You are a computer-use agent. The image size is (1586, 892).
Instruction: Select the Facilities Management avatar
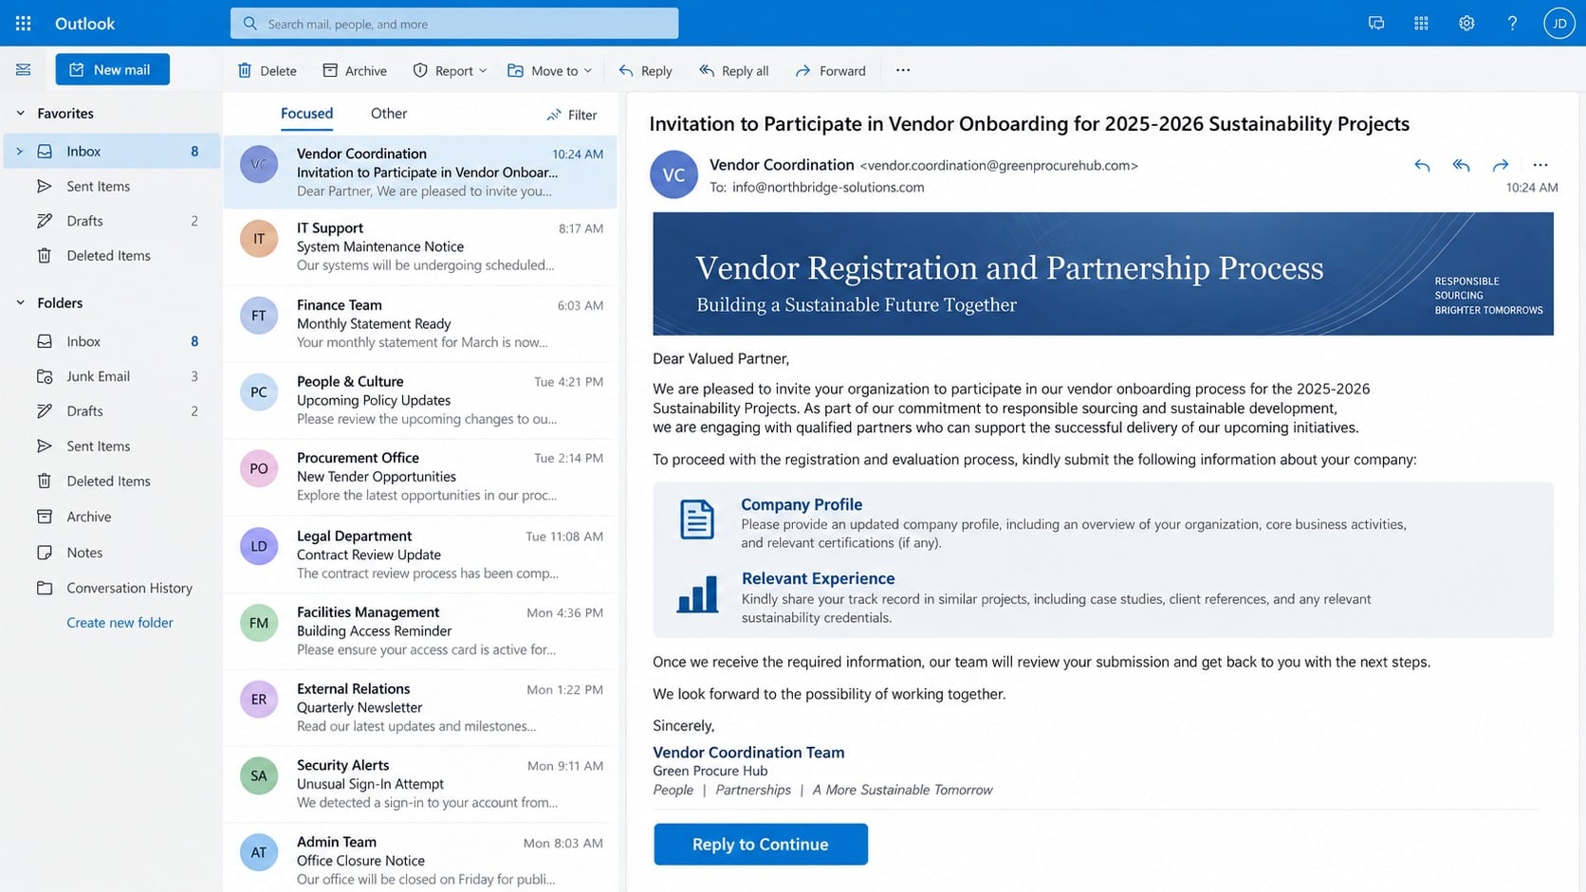pyautogui.click(x=259, y=623)
